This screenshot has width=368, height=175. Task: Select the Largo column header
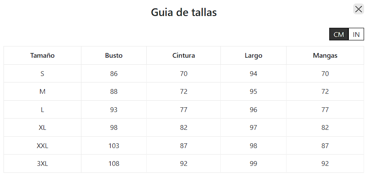pyautogui.click(x=253, y=56)
